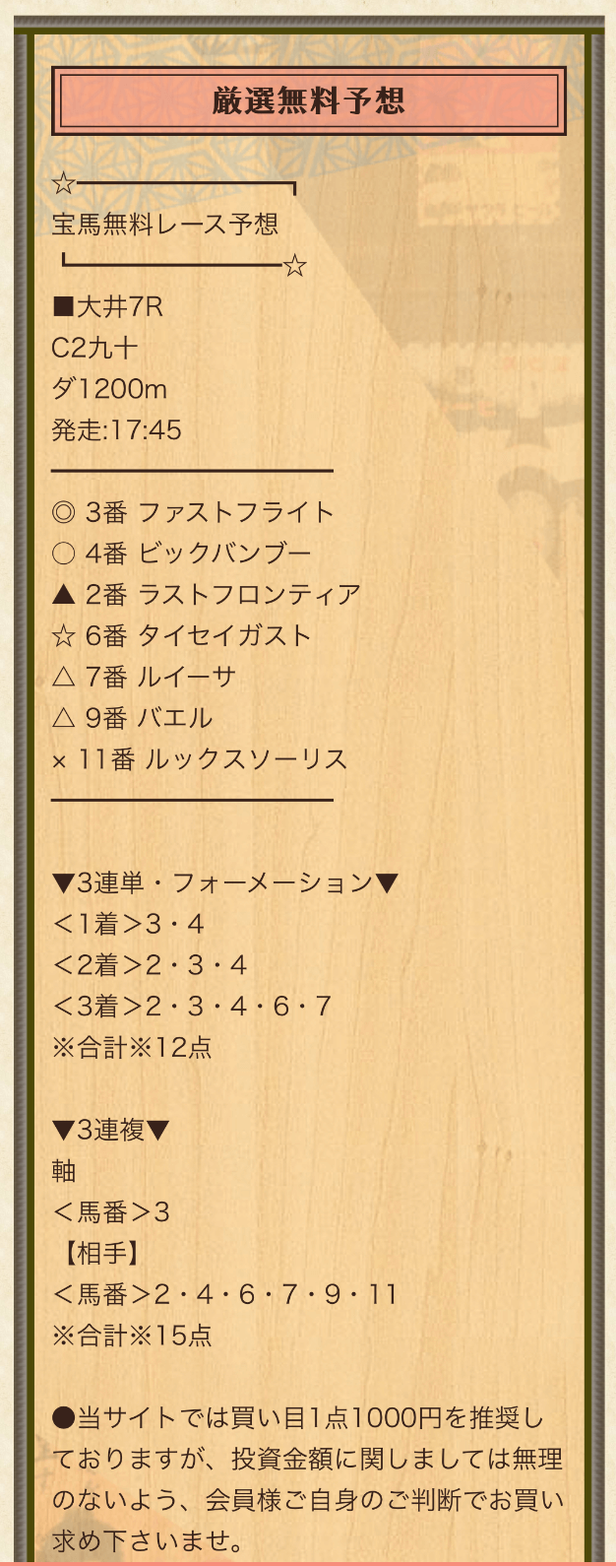The image size is (616, 1566).
Task: Click the top-left star decoration icon
Action: (63, 183)
